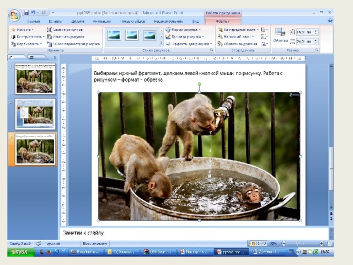Save the presentation with the floppy disk icon
353x265 pixels.
pos(26,13)
